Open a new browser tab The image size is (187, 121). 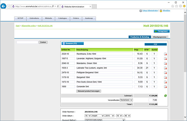coord(94,7)
